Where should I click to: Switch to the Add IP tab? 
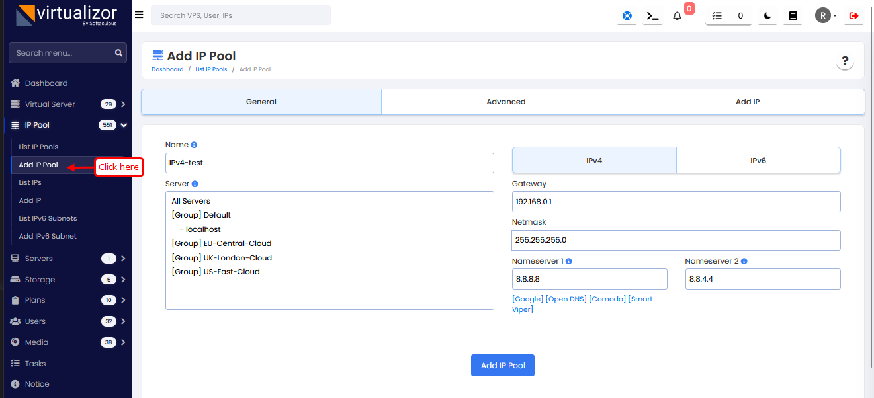pos(747,102)
